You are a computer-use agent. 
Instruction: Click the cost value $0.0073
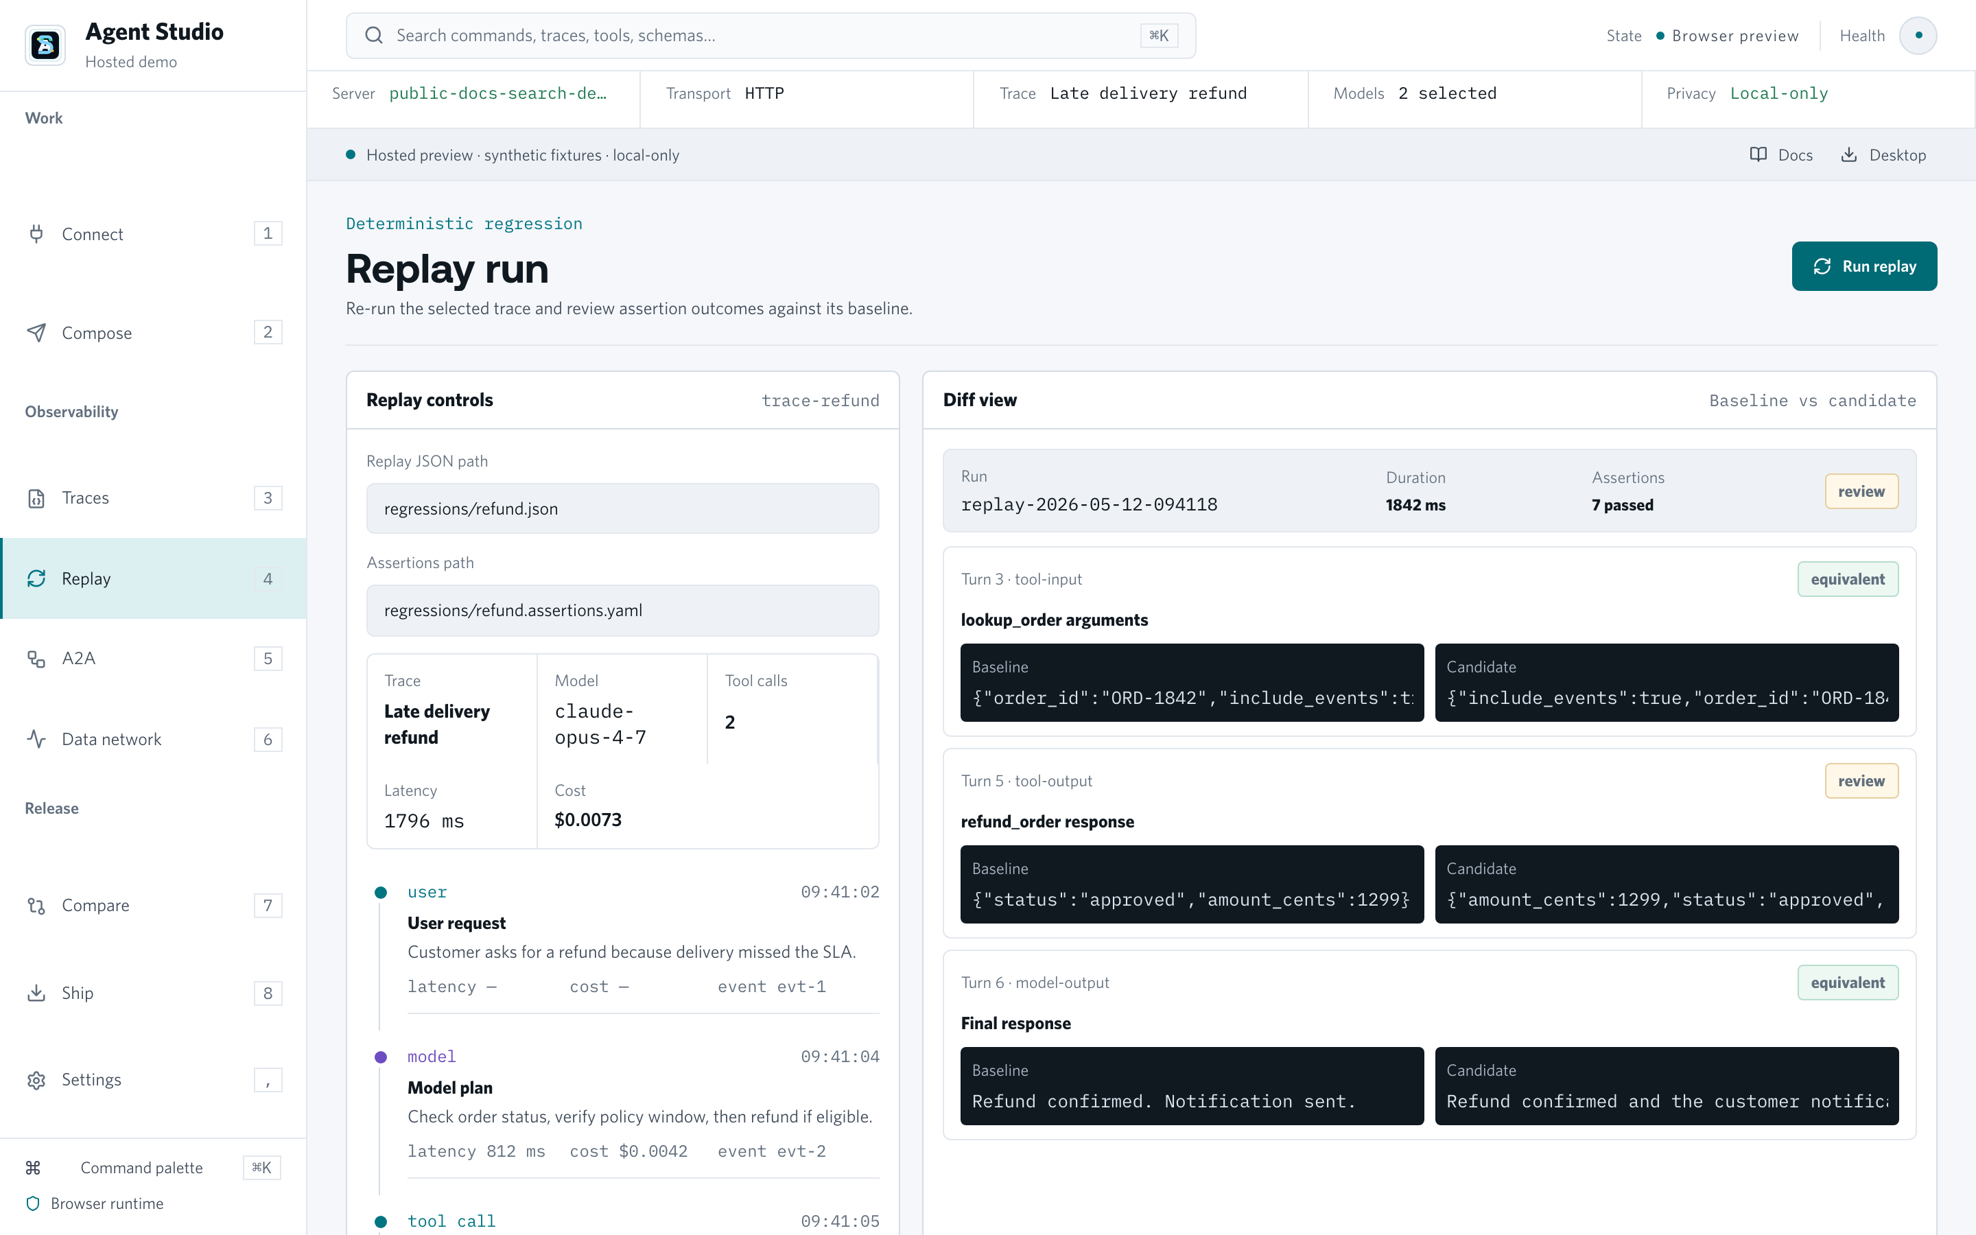coord(588,819)
